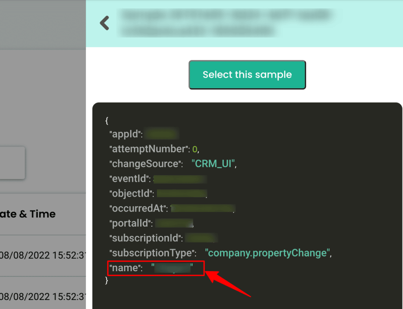Click the Select this sample button
The image size is (403, 309).
(x=247, y=74)
